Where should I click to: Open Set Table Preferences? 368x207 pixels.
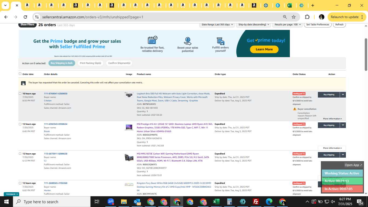[x=318, y=25]
